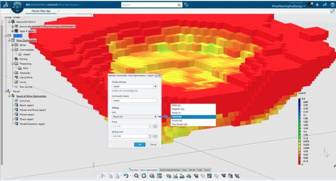Image resolution: width=336 pixels, height=181 pixels.
Task: Click the expand view icon below help
Action: [x=332, y=11]
